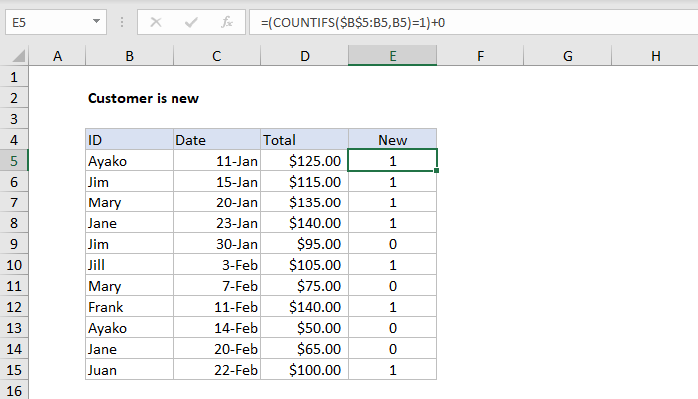Select column H header
The height and width of the screenshot is (399, 698).
click(655, 57)
